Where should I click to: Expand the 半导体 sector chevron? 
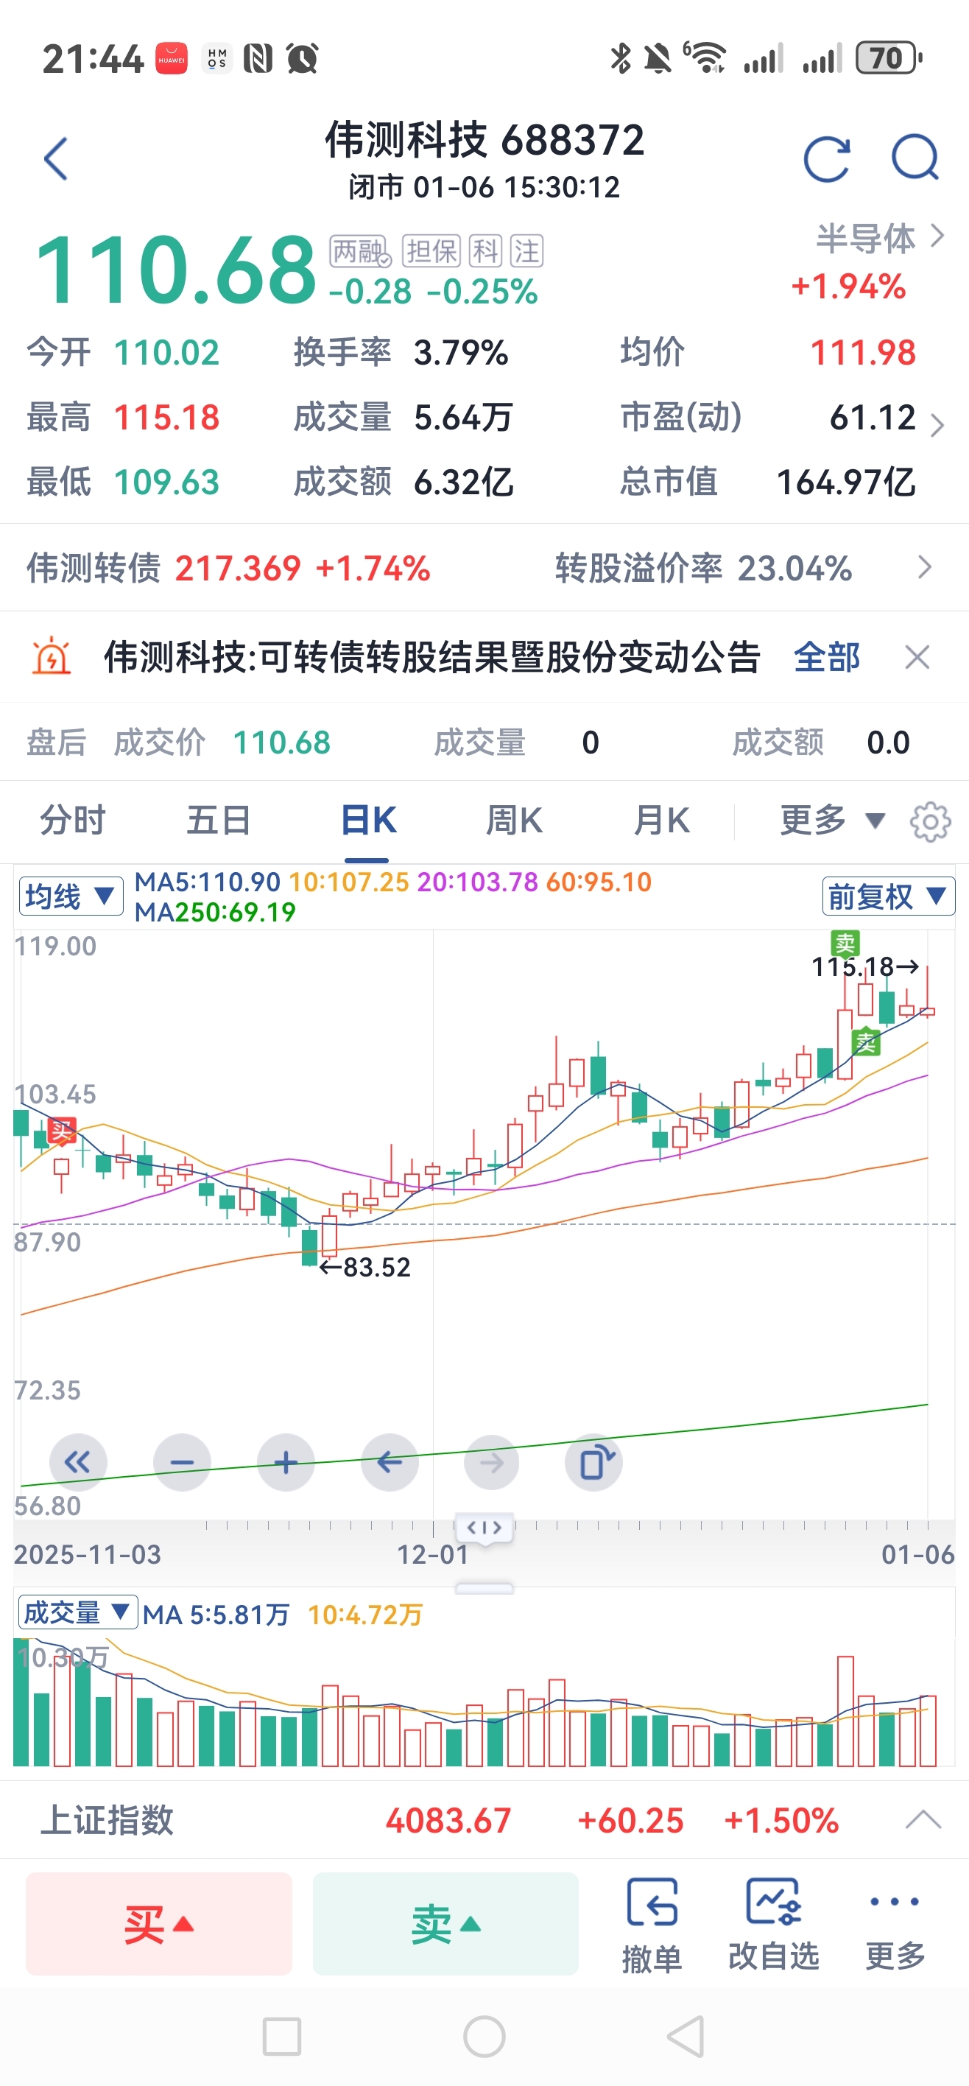[x=937, y=236]
